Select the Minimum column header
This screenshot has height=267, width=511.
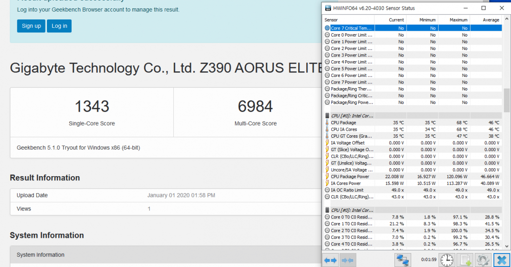click(x=422, y=20)
